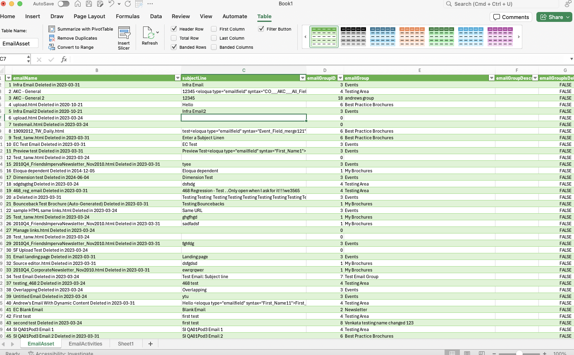Select the purple table style swatch
574x355 pixels.
(500, 36)
